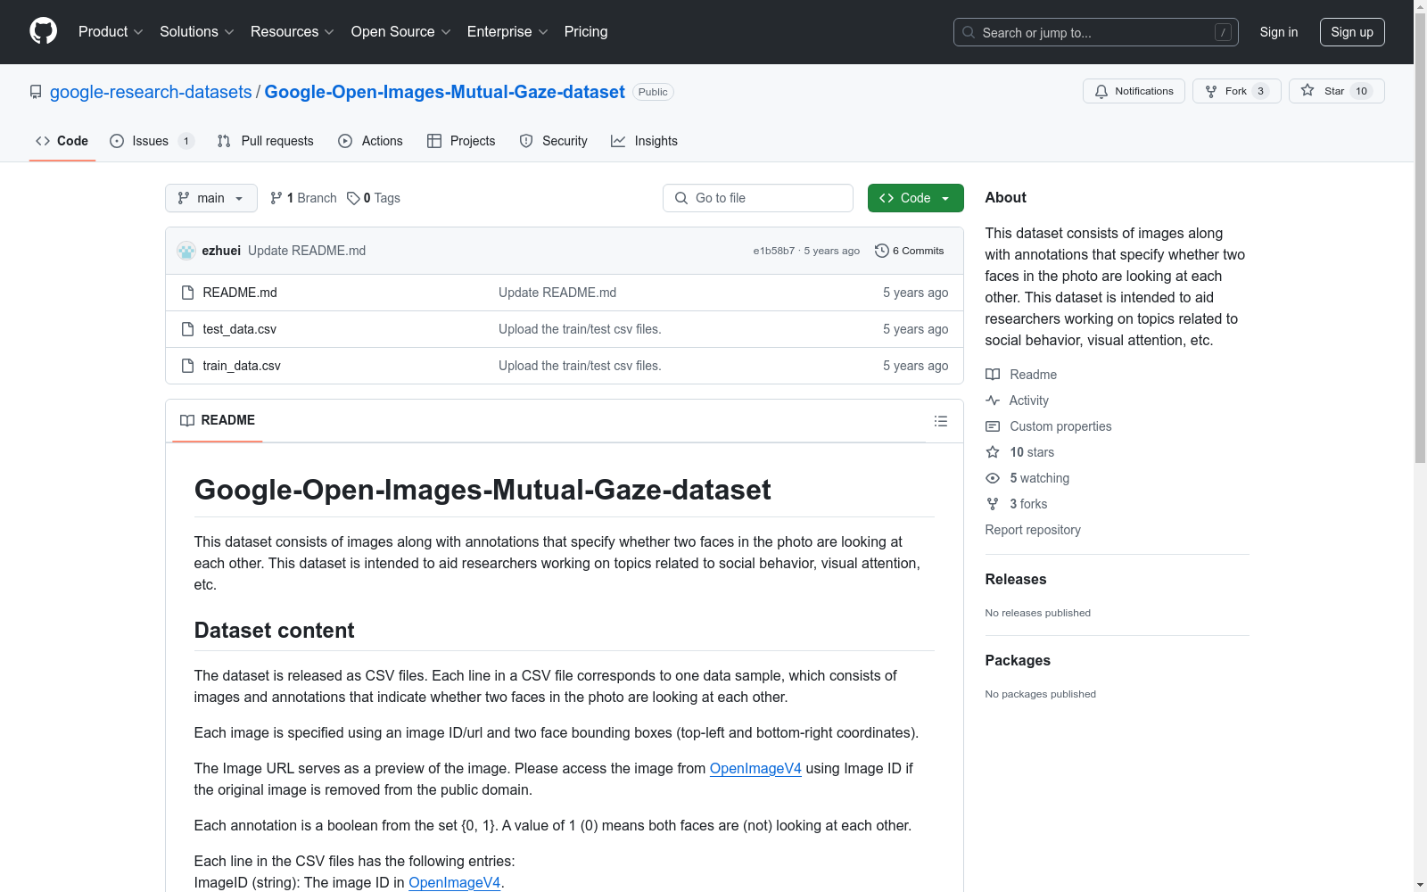Open the Product menu dropdown

[111, 32]
